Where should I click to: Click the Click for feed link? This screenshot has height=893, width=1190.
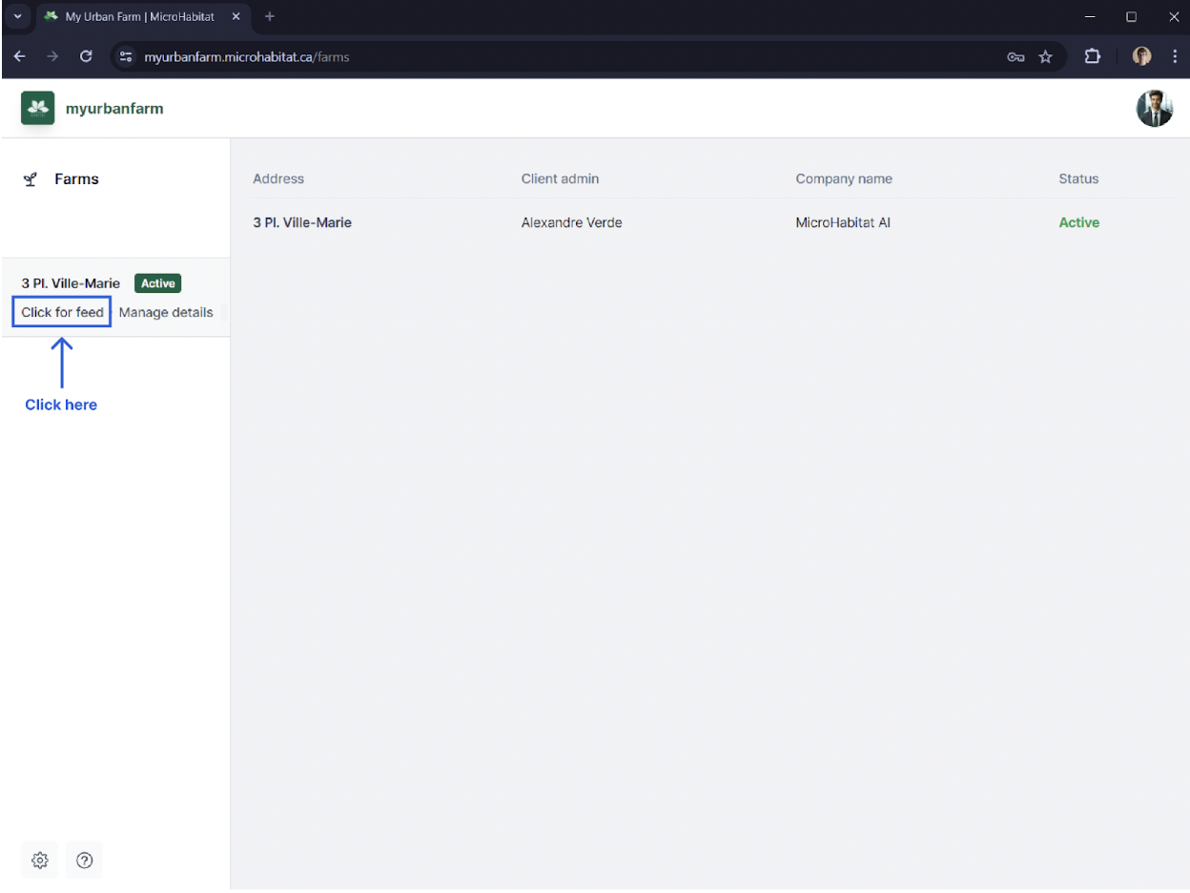tap(62, 312)
